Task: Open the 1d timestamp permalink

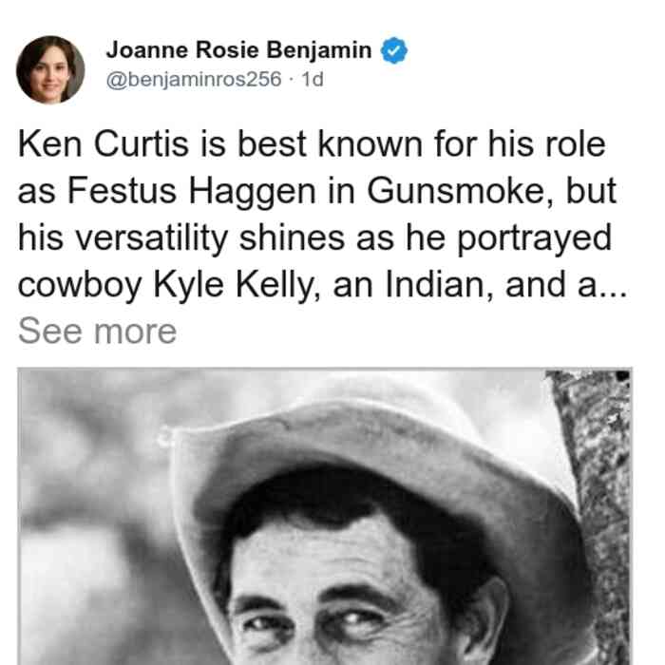Action: pos(313,79)
